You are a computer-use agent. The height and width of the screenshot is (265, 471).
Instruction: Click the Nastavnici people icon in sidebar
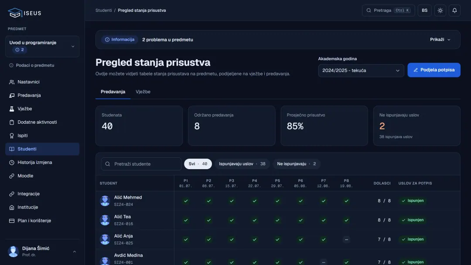pyautogui.click(x=12, y=82)
